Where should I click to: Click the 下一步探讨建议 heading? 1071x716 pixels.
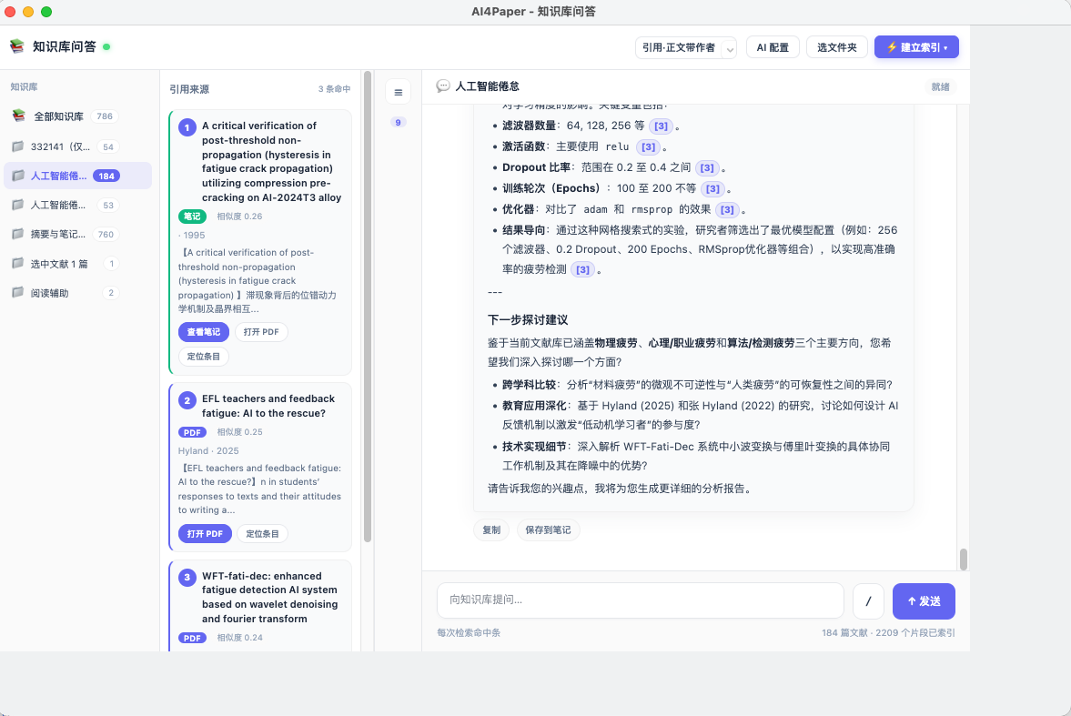coord(527,319)
